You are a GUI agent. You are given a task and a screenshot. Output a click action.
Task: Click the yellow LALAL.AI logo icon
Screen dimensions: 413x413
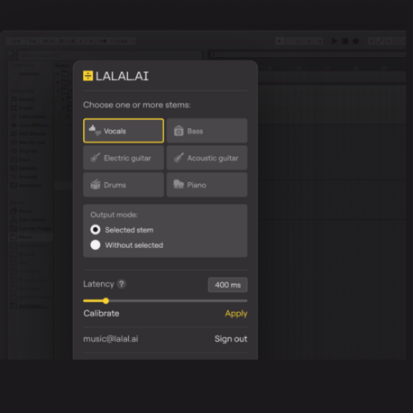click(87, 76)
